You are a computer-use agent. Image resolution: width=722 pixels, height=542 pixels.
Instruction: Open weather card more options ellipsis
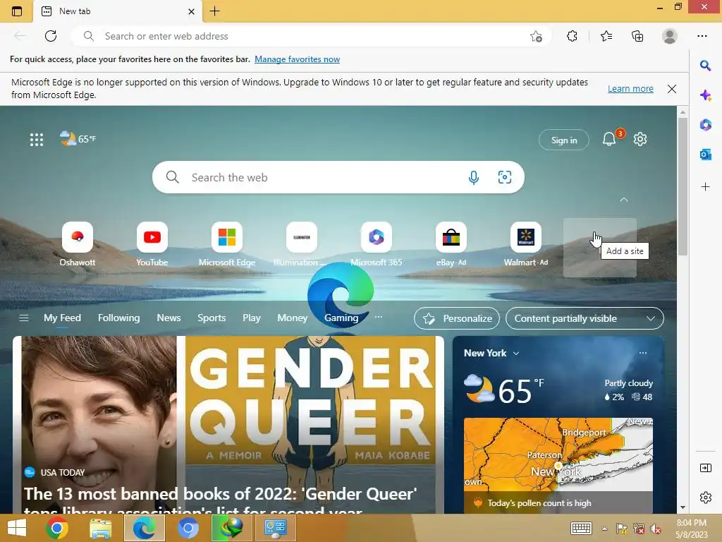coord(643,353)
